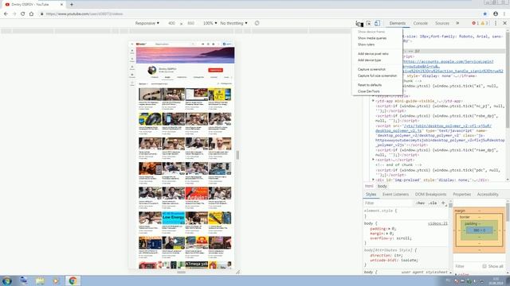Expand the padding shorthand property
Image resolution: width=510 pixels, height=286 pixels.
click(389, 229)
